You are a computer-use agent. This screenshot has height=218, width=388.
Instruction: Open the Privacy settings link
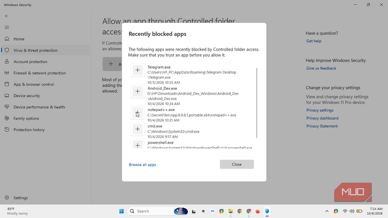coord(320,110)
